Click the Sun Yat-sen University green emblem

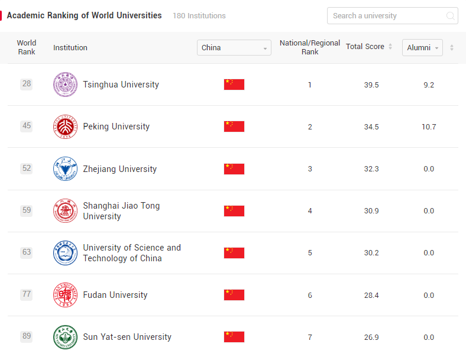[x=66, y=337]
